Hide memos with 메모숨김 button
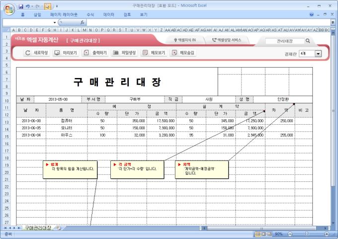 (x=183, y=53)
